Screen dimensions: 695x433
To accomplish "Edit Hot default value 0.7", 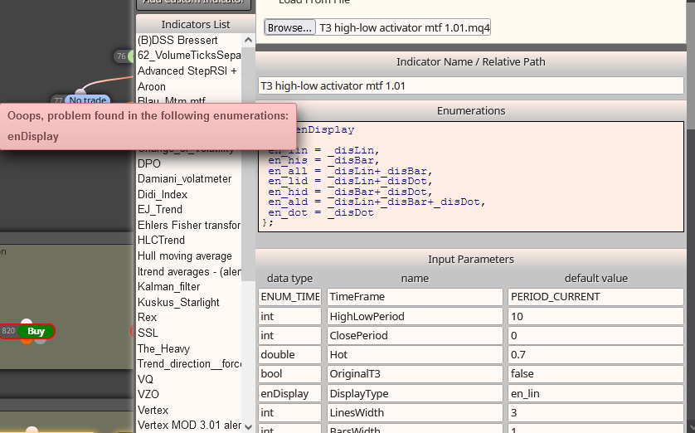I will pyautogui.click(x=595, y=354).
